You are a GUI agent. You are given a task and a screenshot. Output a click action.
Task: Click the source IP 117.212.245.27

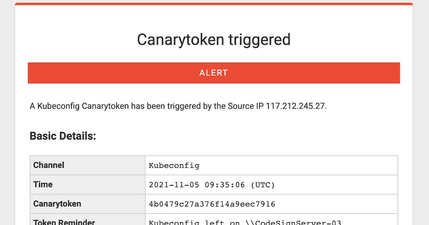coord(295,106)
